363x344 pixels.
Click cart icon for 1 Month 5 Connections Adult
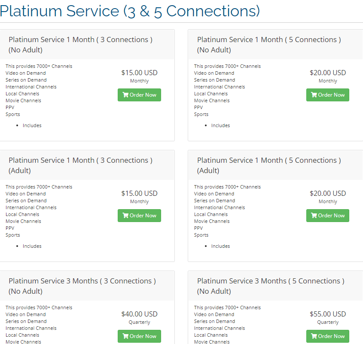tap(314, 216)
